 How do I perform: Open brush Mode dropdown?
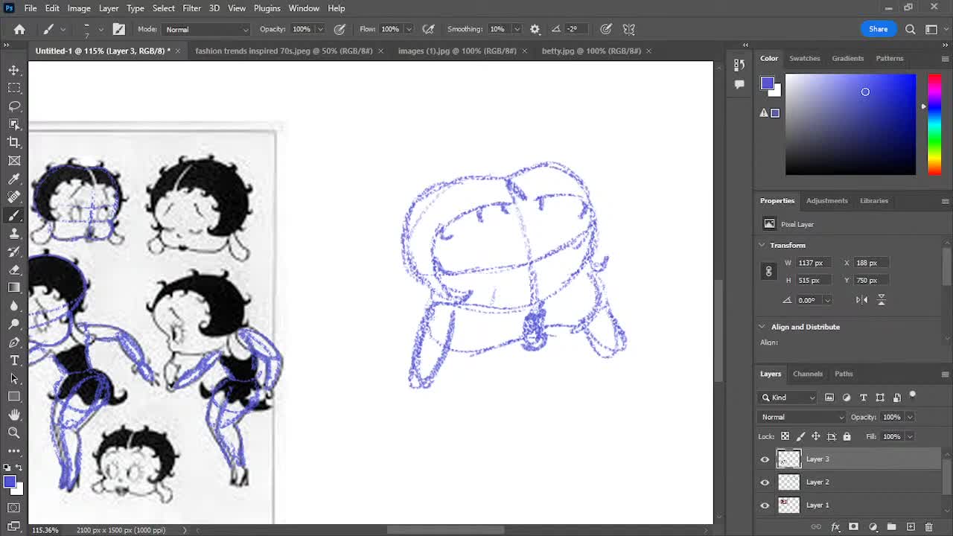pyautogui.click(x=206, y=29)
